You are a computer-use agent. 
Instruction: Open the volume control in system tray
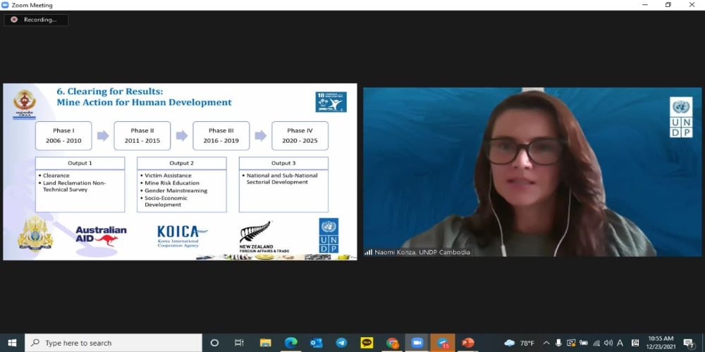click(608, 343)
